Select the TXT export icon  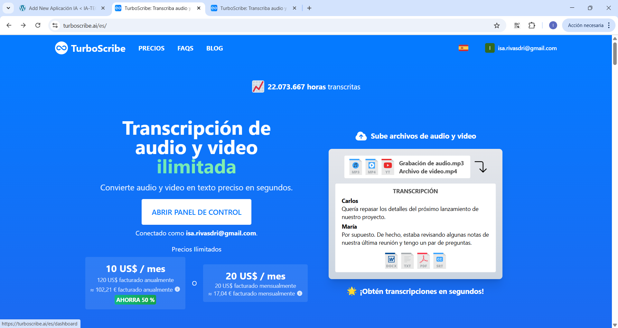tap(407, 260)
